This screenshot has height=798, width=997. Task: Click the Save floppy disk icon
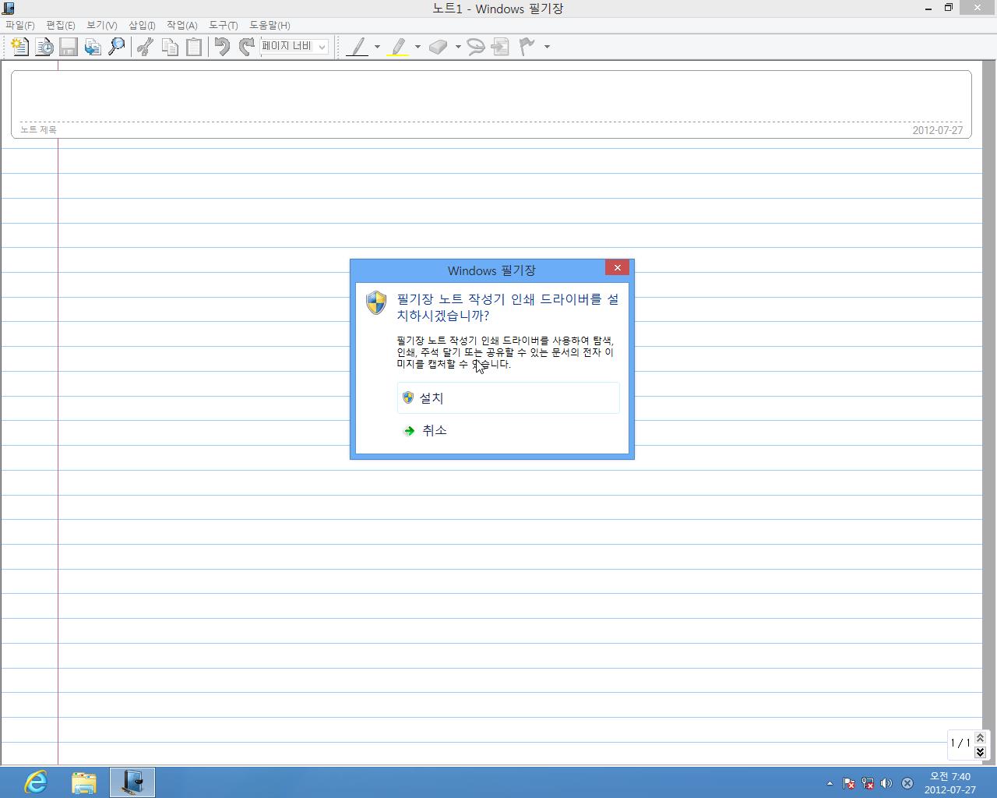[69, 47]
